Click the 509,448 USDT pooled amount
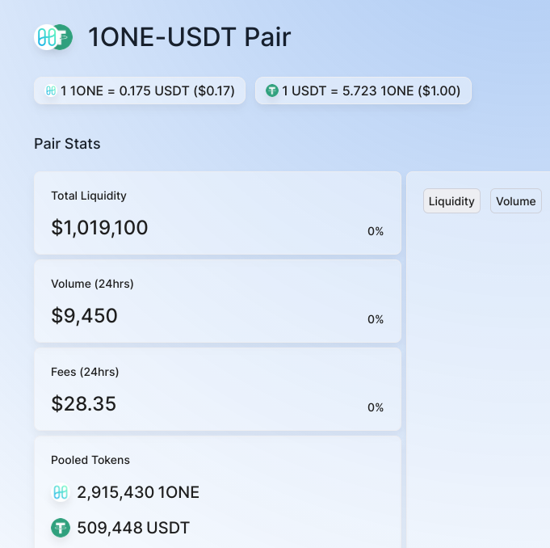The width and height of the screenshot is (550, 548). pyautogui.click(x=133, y=528)
